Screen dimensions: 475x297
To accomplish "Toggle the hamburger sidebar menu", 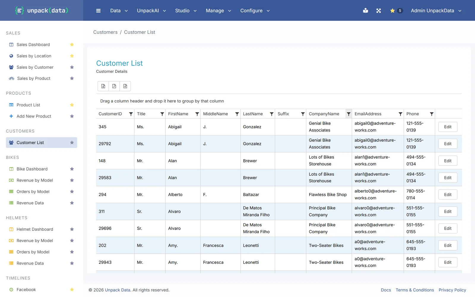I will tap(98, 11).
